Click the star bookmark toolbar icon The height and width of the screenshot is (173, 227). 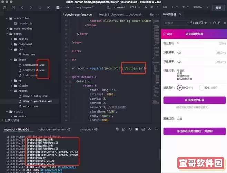tap(40, 7)
